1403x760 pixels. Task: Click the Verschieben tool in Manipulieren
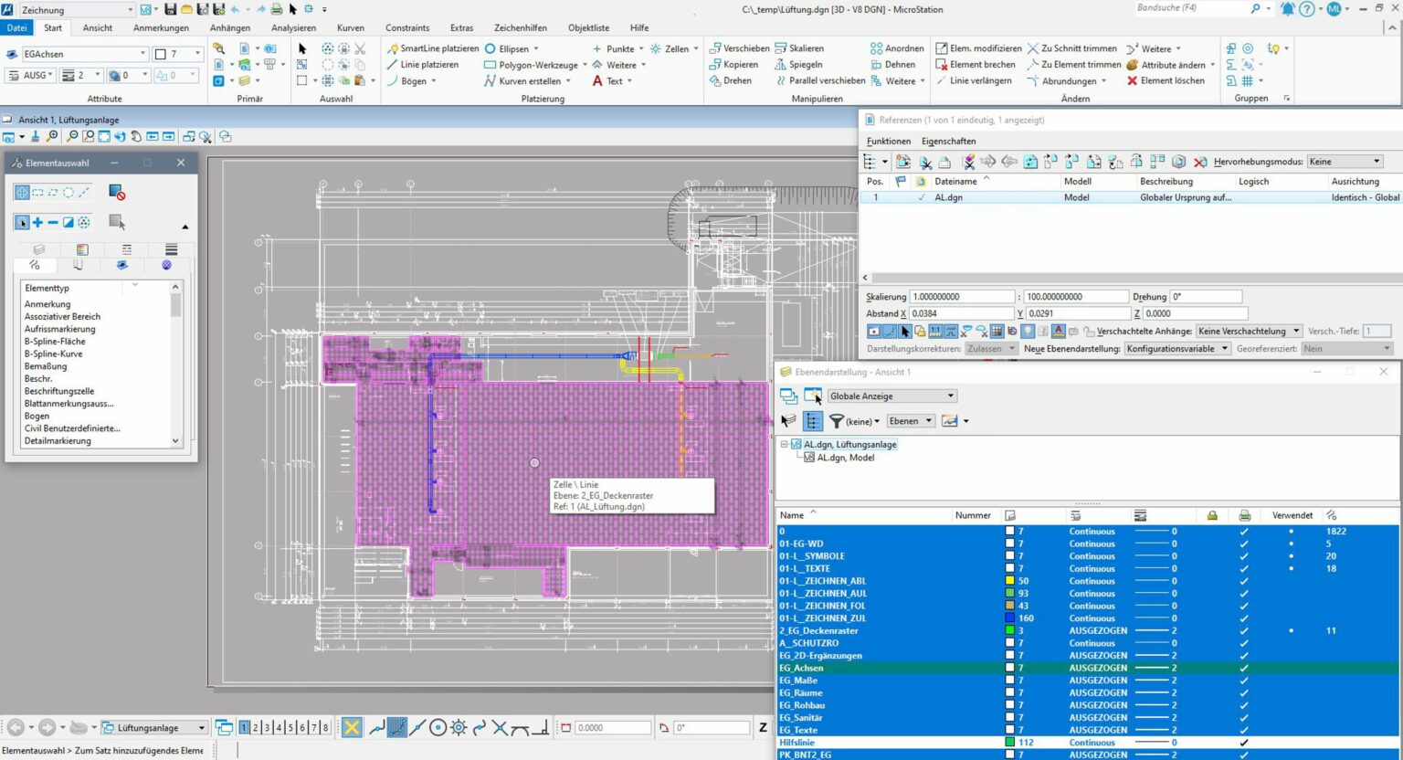pos(739,48)
